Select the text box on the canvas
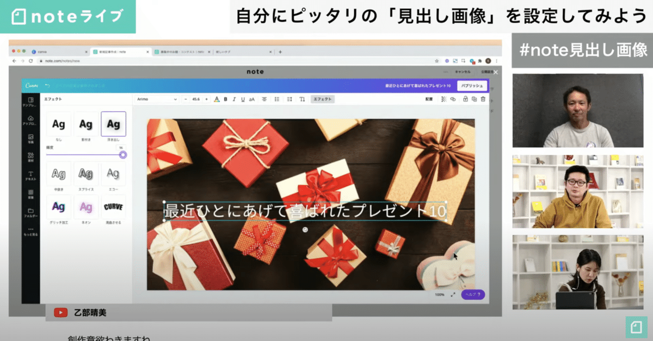Image resolution: width=653 pixels, height=341 pixels. (x=305, y=211)
